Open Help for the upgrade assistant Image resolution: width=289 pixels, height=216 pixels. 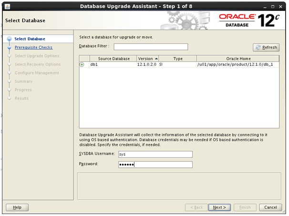(x=17, y=207)
